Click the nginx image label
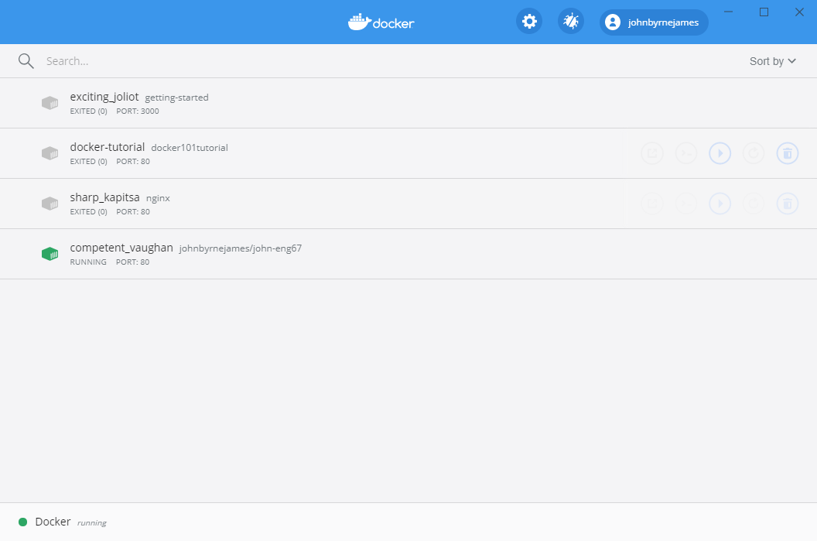This screenshot has height=541, width=817. coord(158,198)
